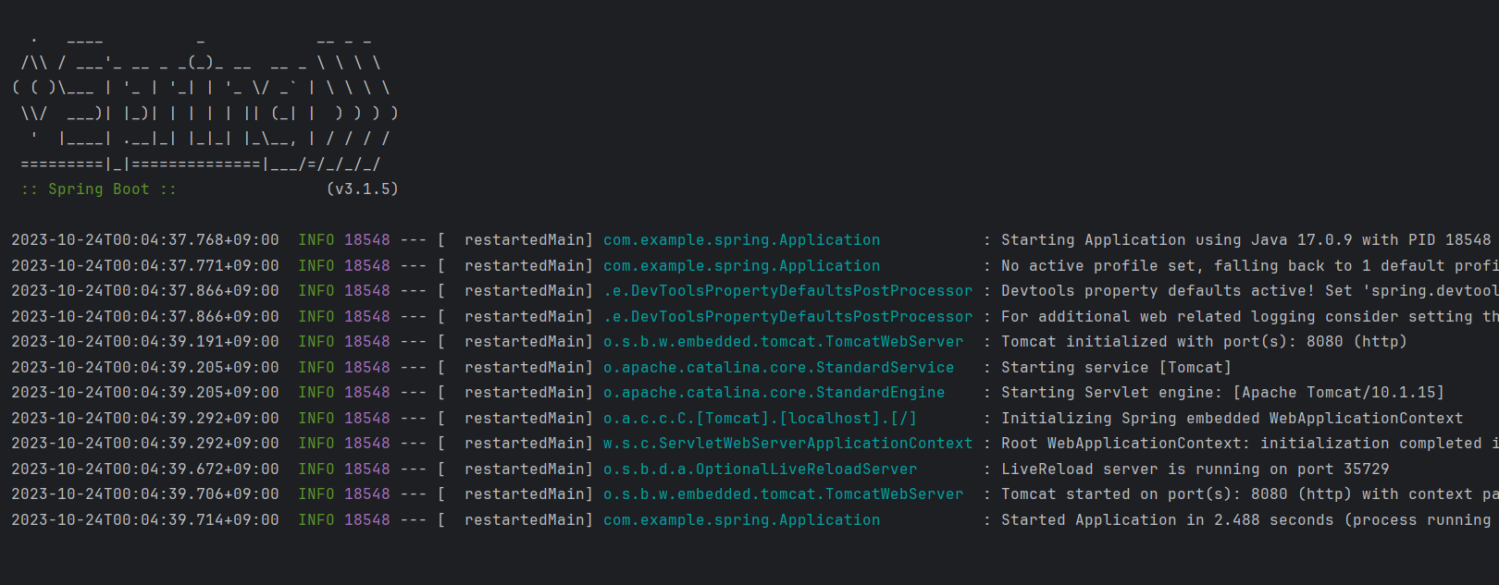The width and height of the screenshot is (1499, 585).
Task: Click logger w.s.c.ServletWebServerApplicationContext
Action: [x=788, y=444]
